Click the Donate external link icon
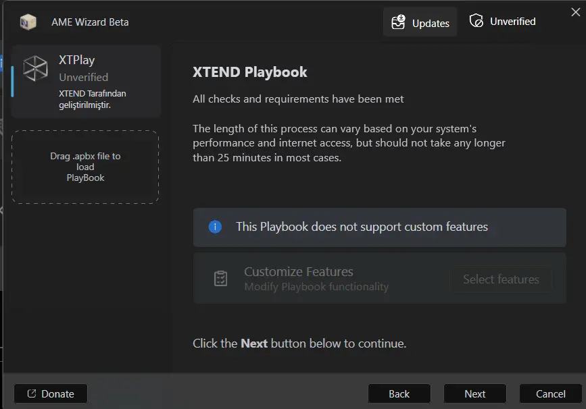The image size is (586, 409). pyautogui.click(x=32, y=393)
